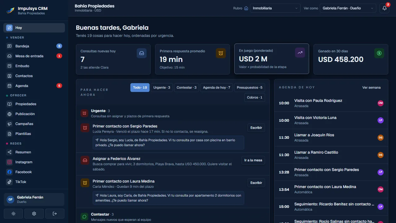Click CM avatar on Paula Rodríguez visit

click(381, 103)
